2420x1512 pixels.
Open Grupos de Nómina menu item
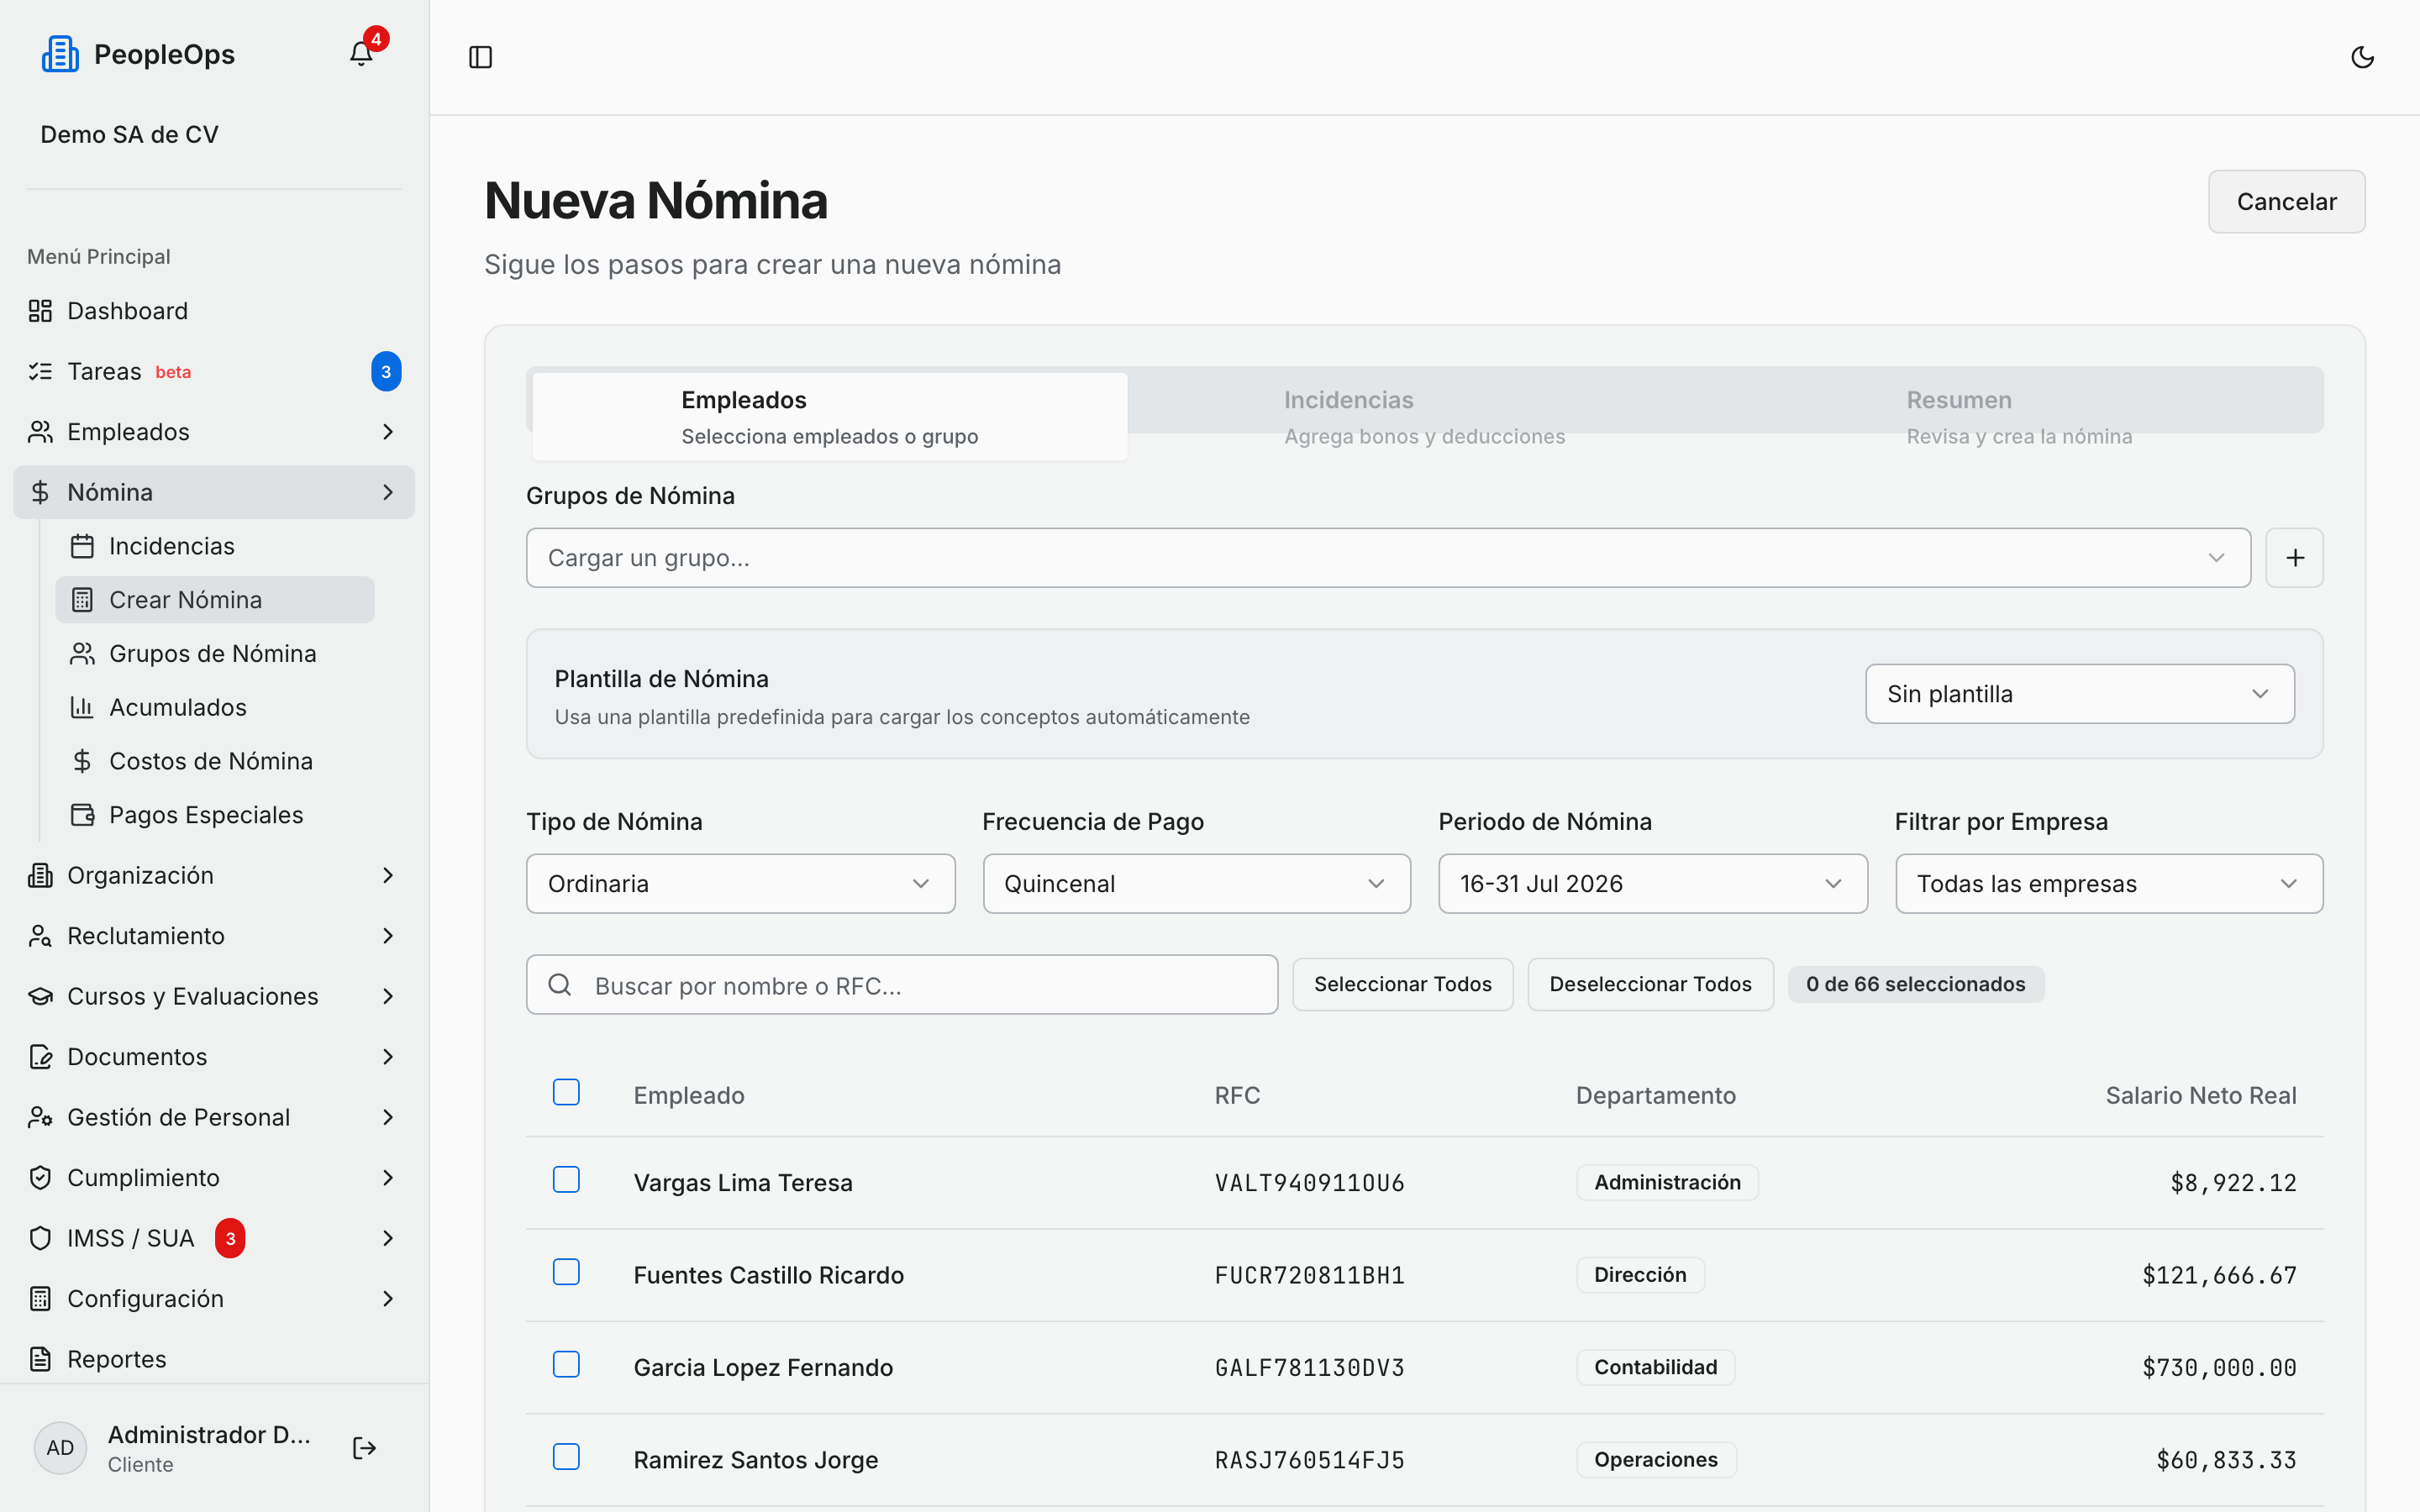coord(214,654)
